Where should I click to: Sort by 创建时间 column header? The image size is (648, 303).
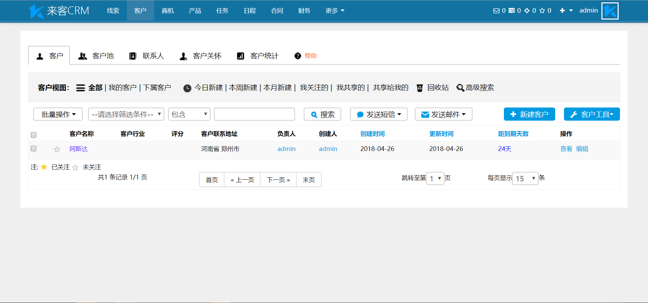click(x=373, y=134)
